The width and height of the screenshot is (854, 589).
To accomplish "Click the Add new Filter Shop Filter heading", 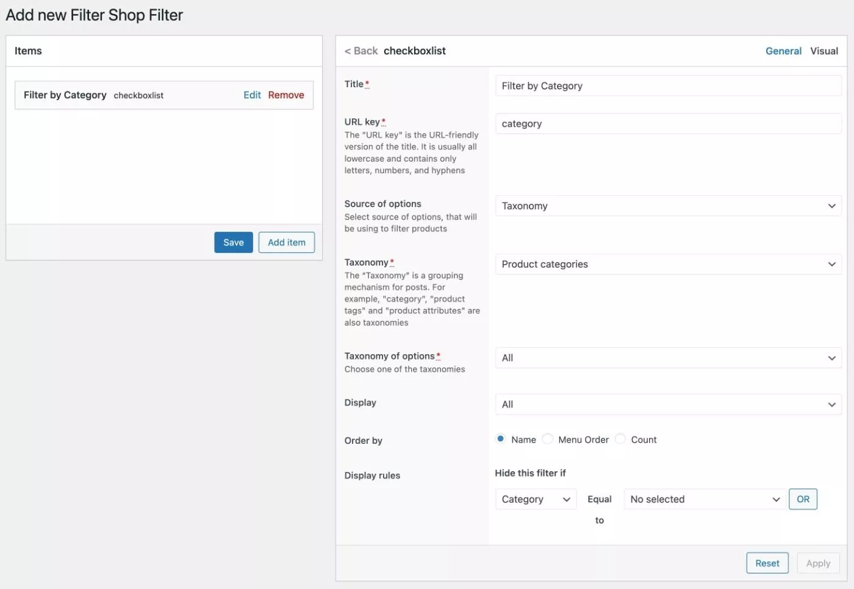I will (x=95, y=15).
